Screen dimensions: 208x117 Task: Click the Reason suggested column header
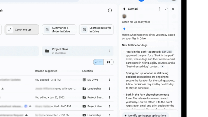click(x=46, y=71)
